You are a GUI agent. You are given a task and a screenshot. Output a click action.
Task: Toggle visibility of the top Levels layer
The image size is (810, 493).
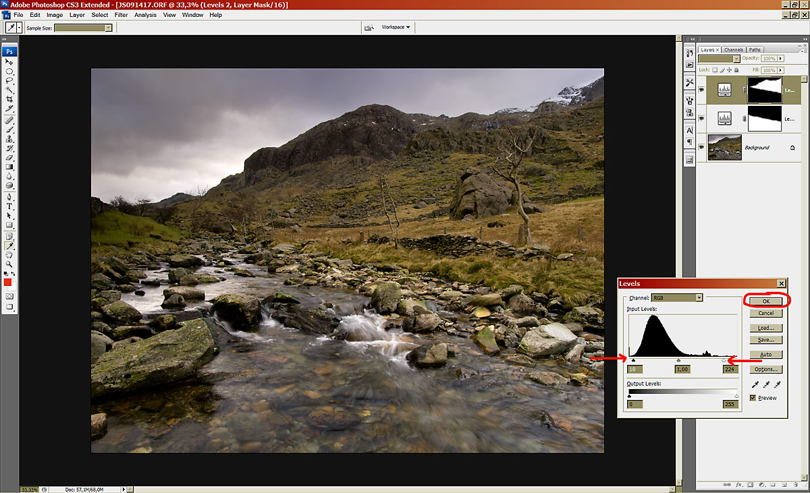click(703, 89)
